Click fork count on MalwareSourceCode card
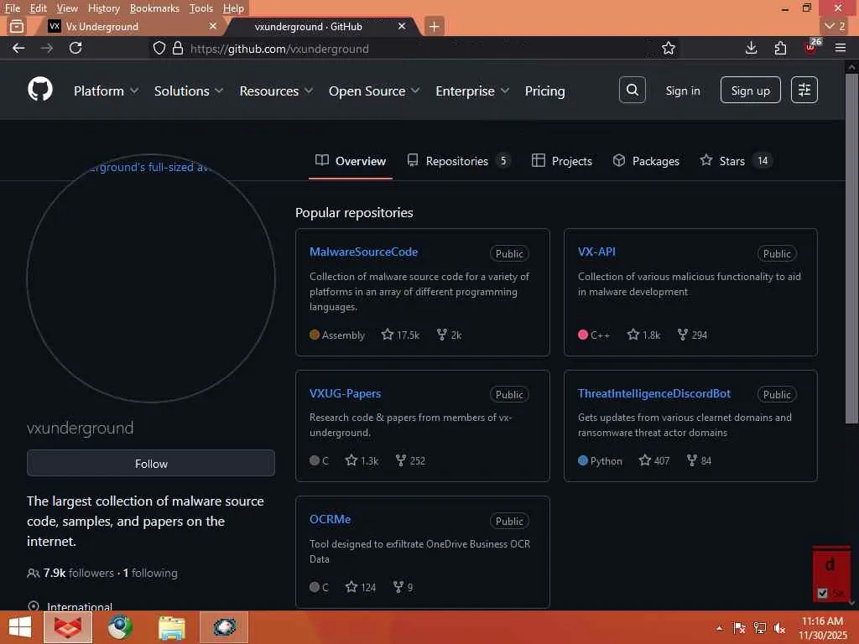 coord(450,335)
